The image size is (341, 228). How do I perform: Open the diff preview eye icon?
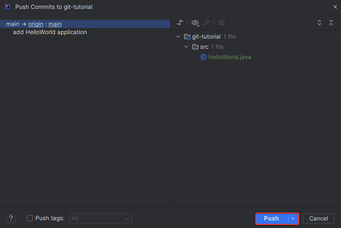click(x=195, y=23)
